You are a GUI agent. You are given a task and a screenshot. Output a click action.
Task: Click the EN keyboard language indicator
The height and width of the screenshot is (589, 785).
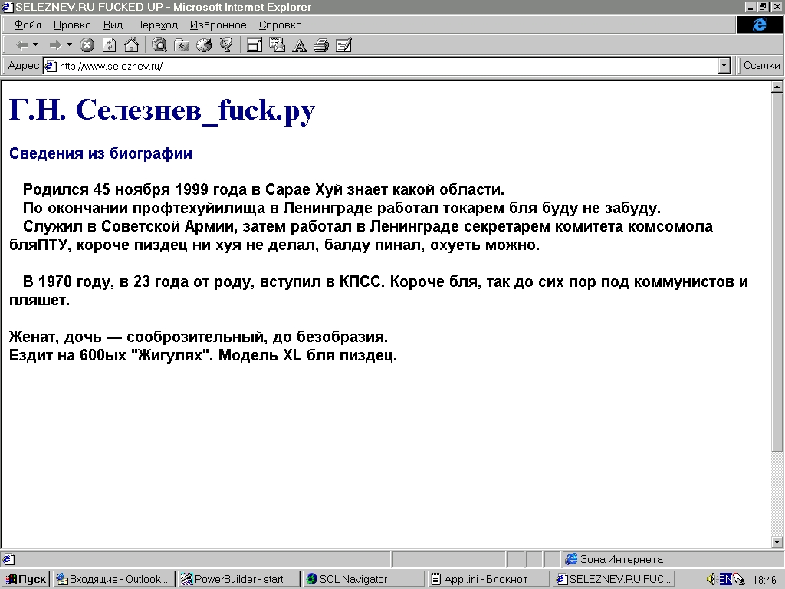(x=725, y=580)
